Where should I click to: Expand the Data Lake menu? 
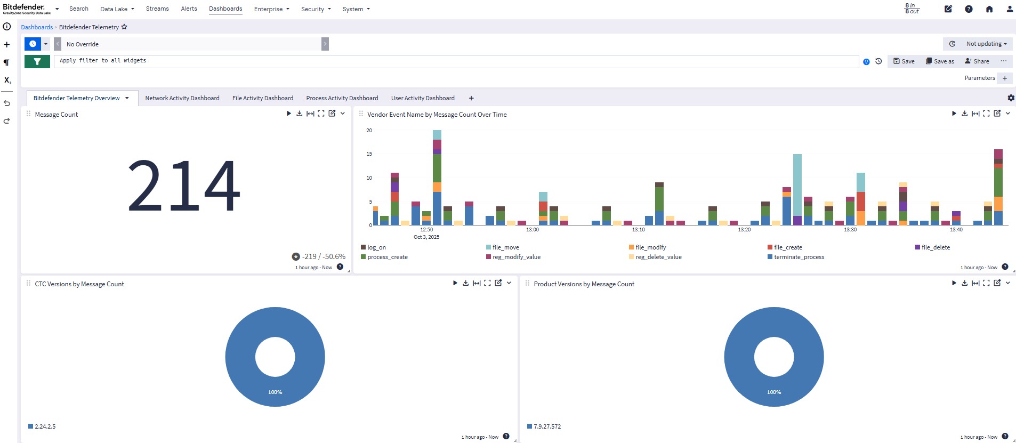point(117,9)
